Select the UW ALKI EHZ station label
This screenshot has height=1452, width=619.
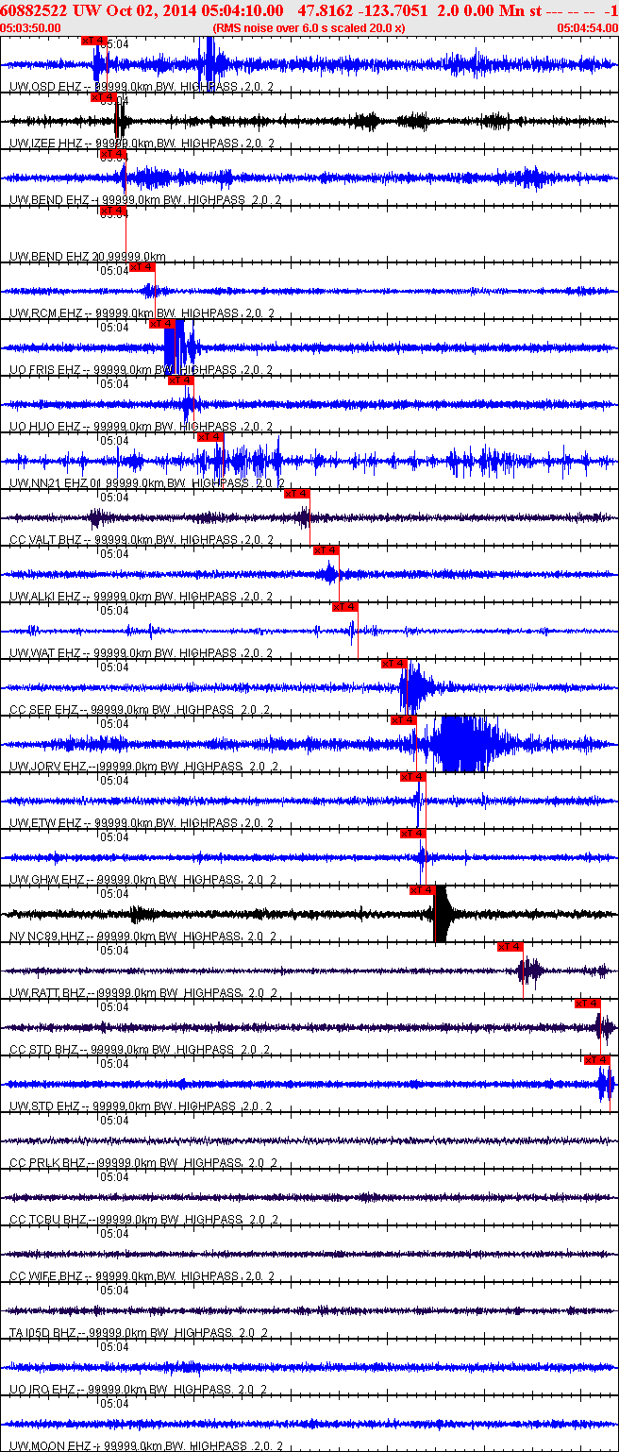coord(142,597)
